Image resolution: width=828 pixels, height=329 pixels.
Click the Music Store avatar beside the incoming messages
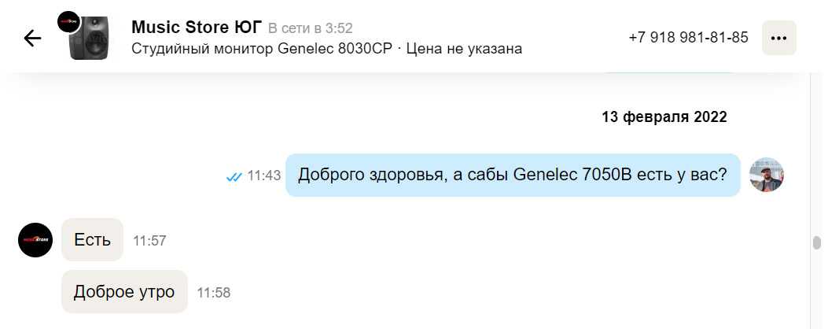35,239
